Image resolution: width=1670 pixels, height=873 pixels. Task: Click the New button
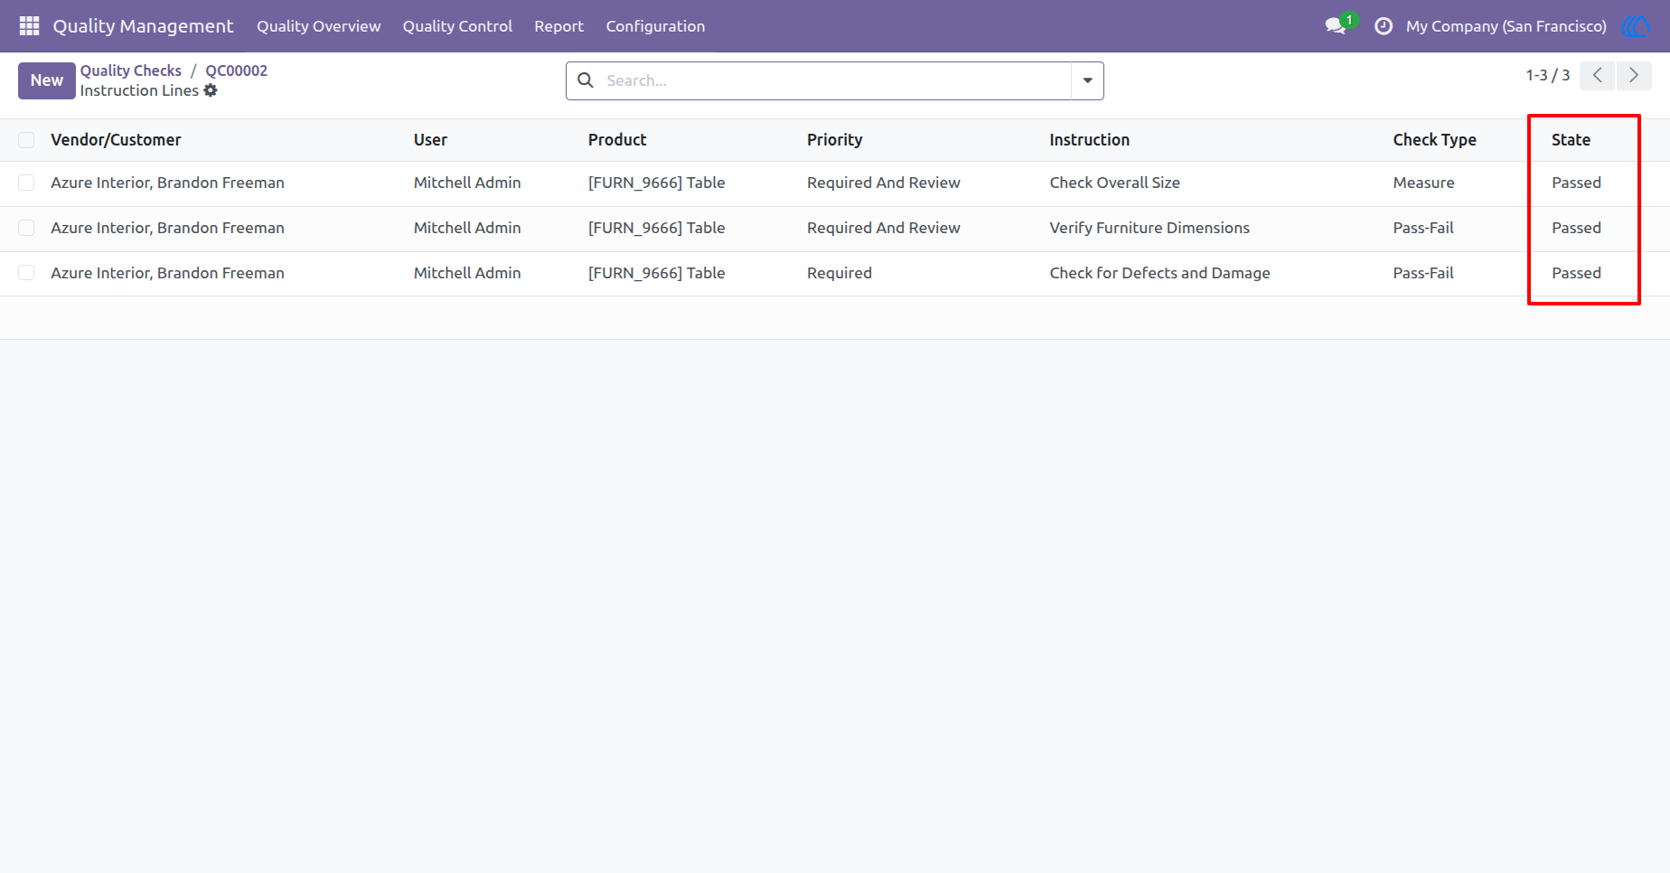pyautogui.click(x=47, y=80)
